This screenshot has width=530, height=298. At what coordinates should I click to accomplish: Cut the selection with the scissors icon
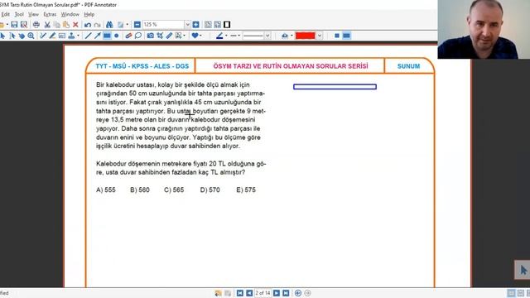click(x=47, y=25)
